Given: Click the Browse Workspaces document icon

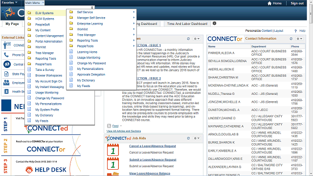Looking at the screenshot, I should pyautogui.click(x=29, y=75).
